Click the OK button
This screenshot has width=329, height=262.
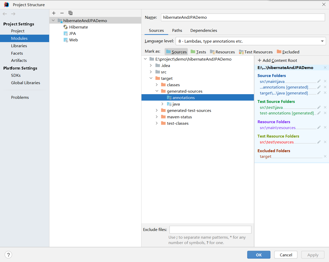(x=259, y=255)
